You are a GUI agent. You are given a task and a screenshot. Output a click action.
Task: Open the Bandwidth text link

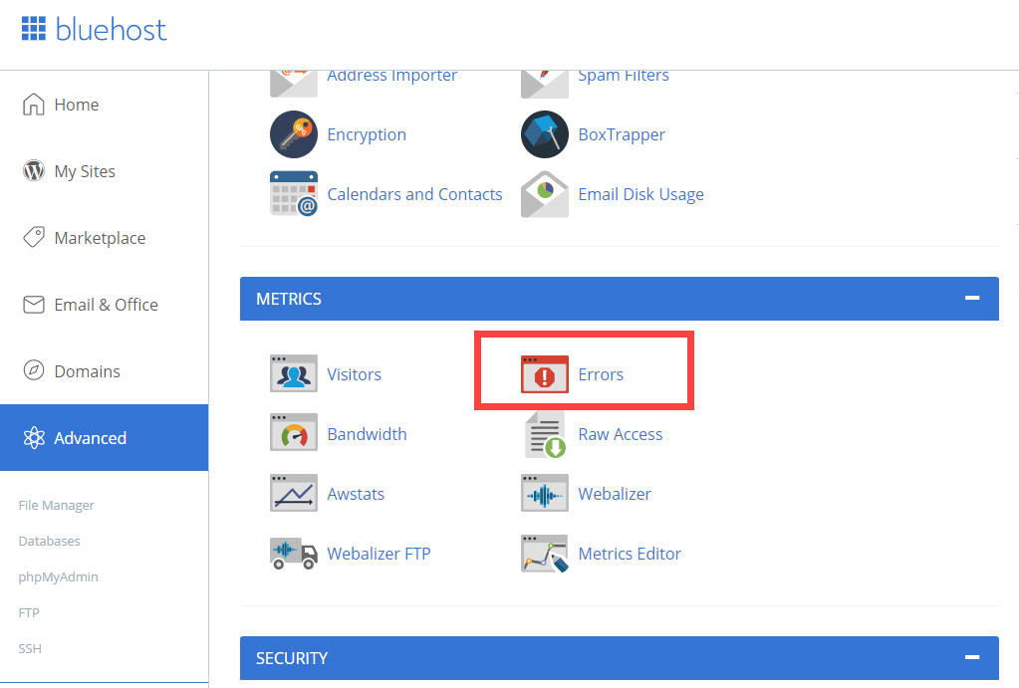[x=368, y=434]
